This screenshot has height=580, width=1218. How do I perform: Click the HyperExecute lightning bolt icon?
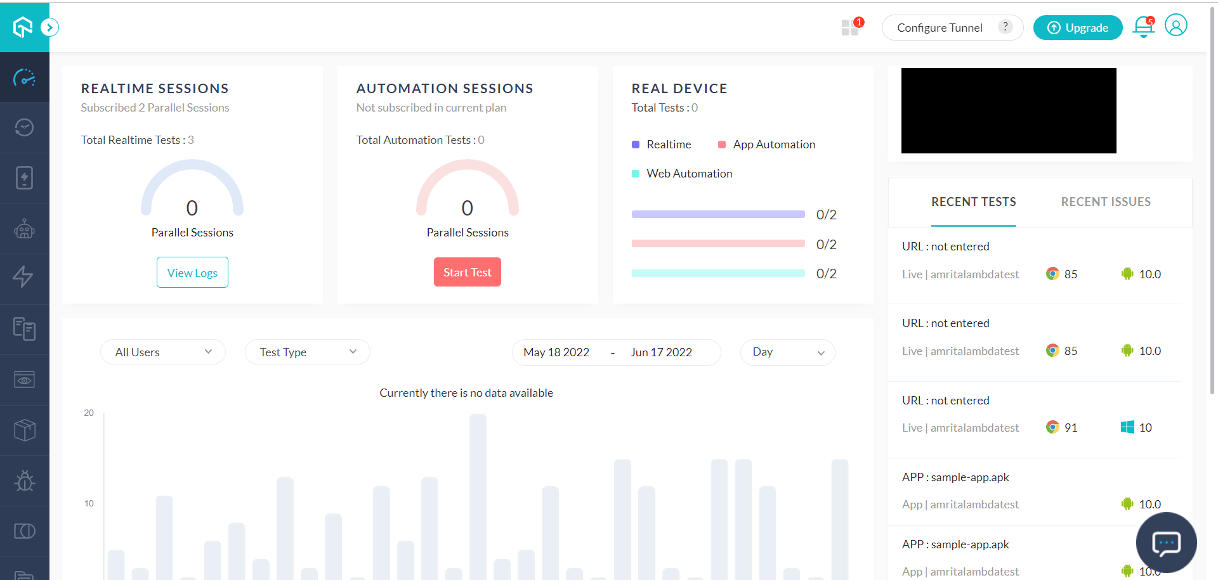[25, 278]
